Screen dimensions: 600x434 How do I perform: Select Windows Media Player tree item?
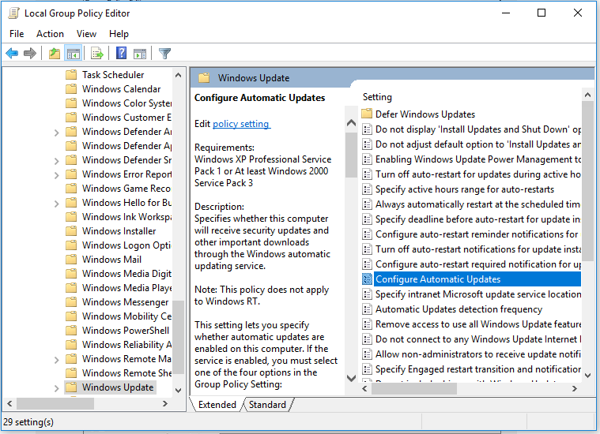(x=126, y=288)
